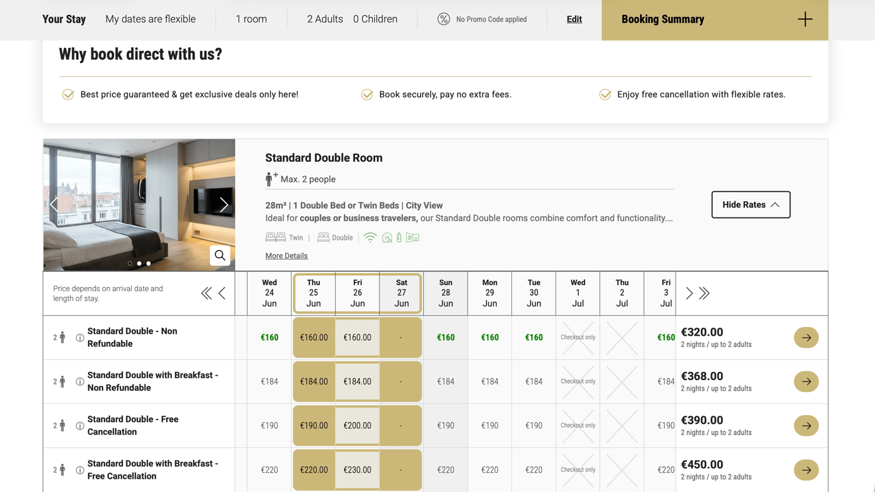The image size is (875, 492).
Task: Click the Edit stay link
Action: [574, 19]
